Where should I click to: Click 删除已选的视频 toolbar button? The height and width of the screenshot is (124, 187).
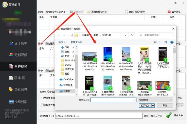[x=135, y=12]
